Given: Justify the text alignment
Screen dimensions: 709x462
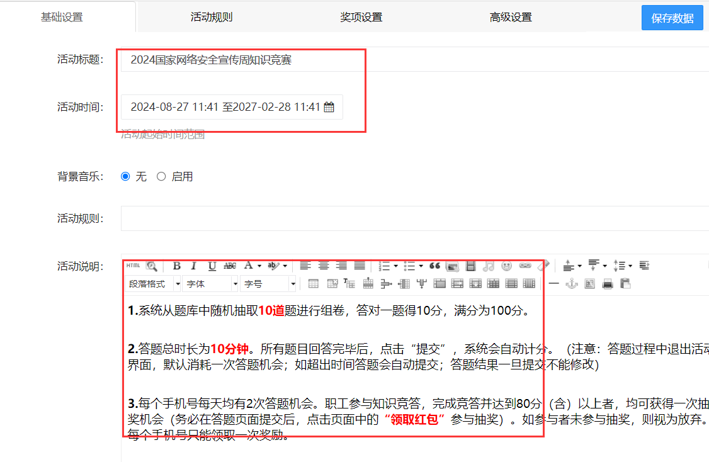Looking at the screenshot, I should [360, 266].
